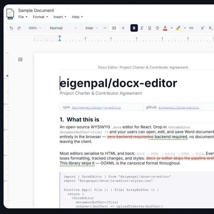This screenshot has width=214, height=214.
Task: Toggle underline formatting
Action: (x=150, y=28)
